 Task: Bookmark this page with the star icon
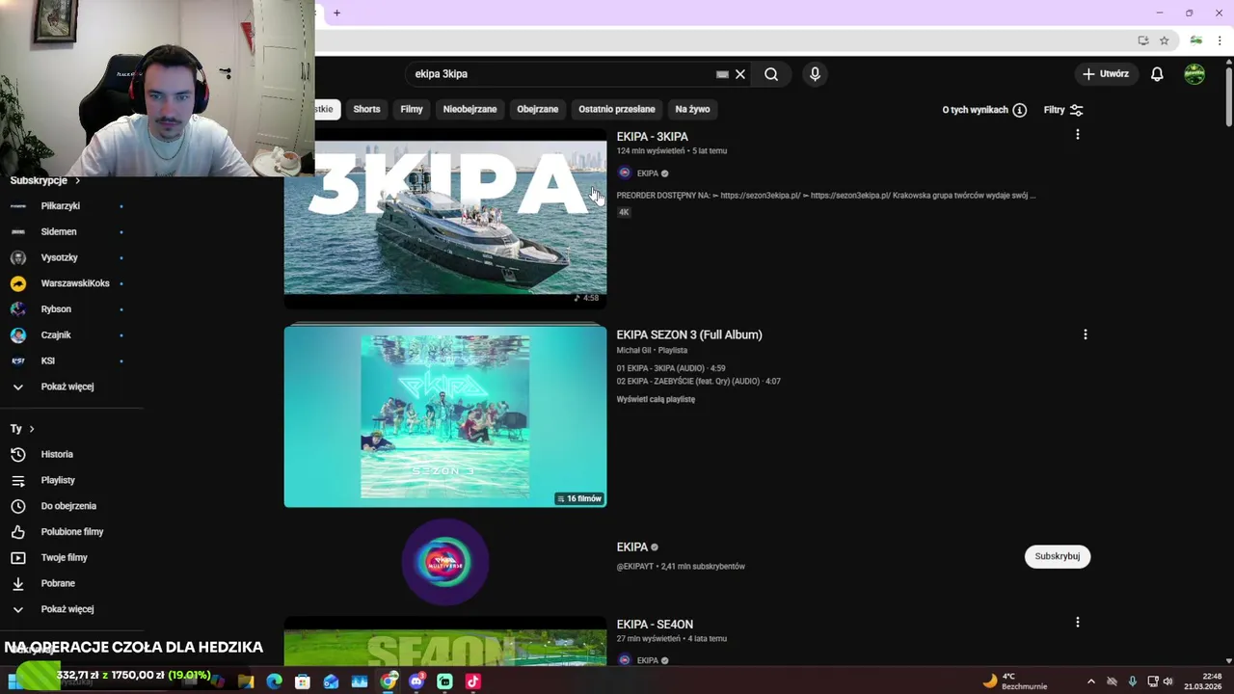click(1164, 40)
